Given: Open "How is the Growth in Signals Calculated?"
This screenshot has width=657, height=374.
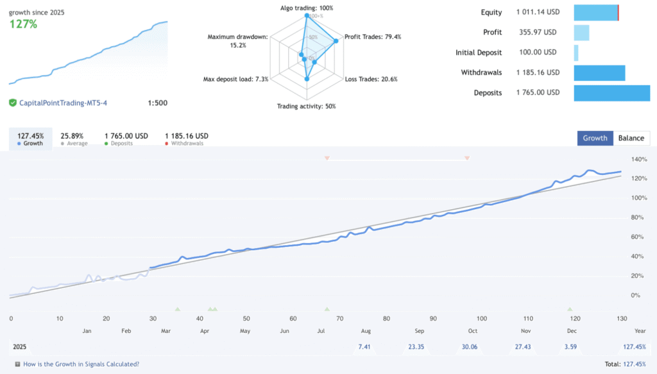Looking at the screenshot, I should (x=81, y=364).
